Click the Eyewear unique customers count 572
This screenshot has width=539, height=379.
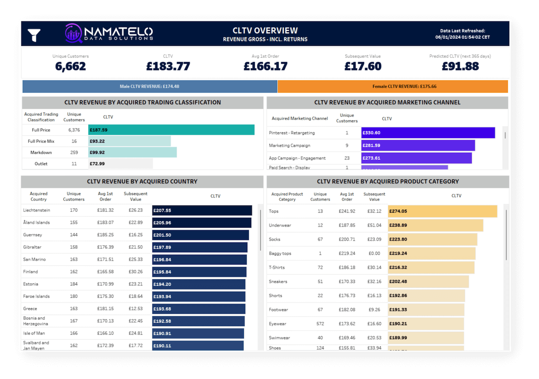[x=320, y=324]
